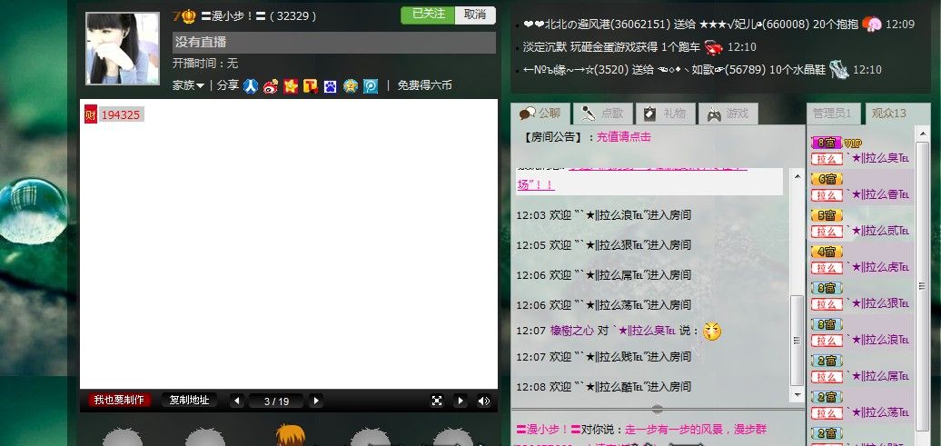Click the 194325 wealth number
Screen dimensions: 941x446
coord(121,114)
